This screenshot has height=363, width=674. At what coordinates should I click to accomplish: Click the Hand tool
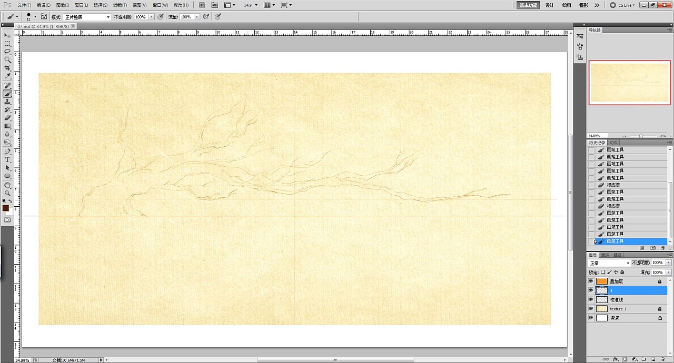(x=7, y=185)
